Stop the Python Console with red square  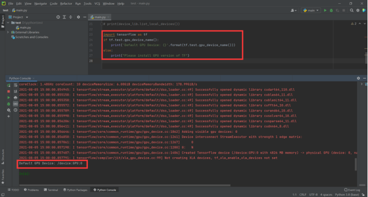click(9, 91)
